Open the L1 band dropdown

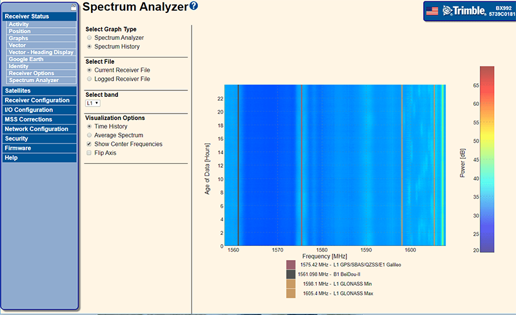pos(93,103)
